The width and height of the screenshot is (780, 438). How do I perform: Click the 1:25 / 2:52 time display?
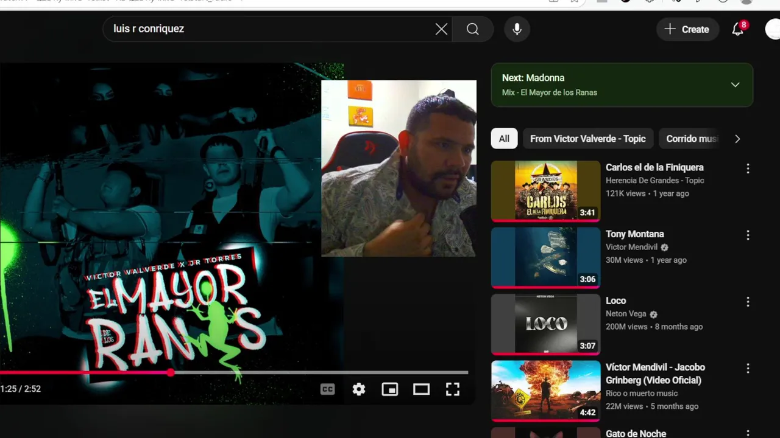(21, 389)
